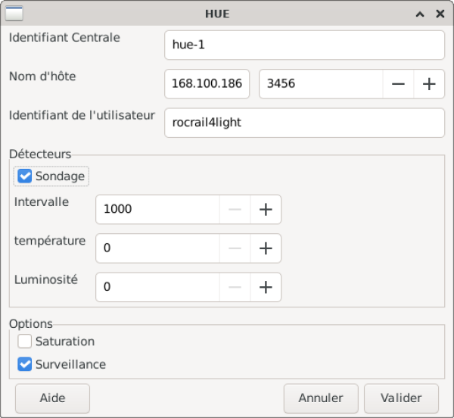Uncheck the Sondage checkbox
This screenshot has width=454, height=418.
25,176
